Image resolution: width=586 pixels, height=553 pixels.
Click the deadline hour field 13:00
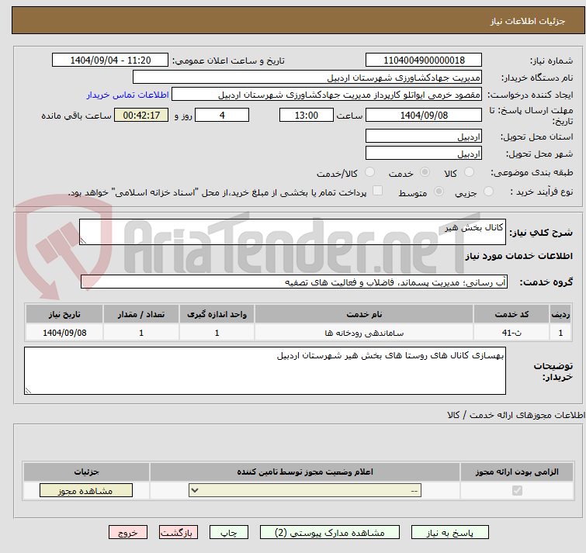[x=307, y=115]
